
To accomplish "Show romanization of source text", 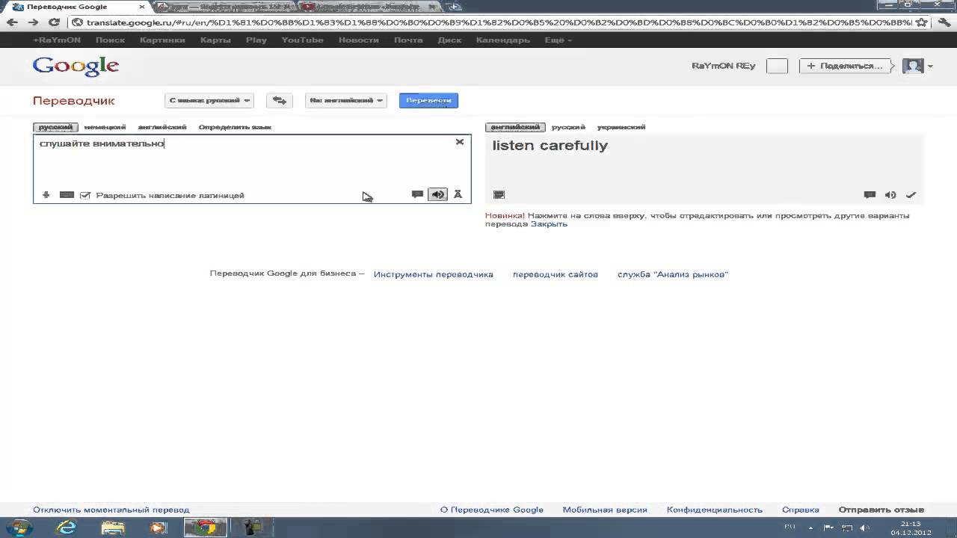I will pos(458,194).
